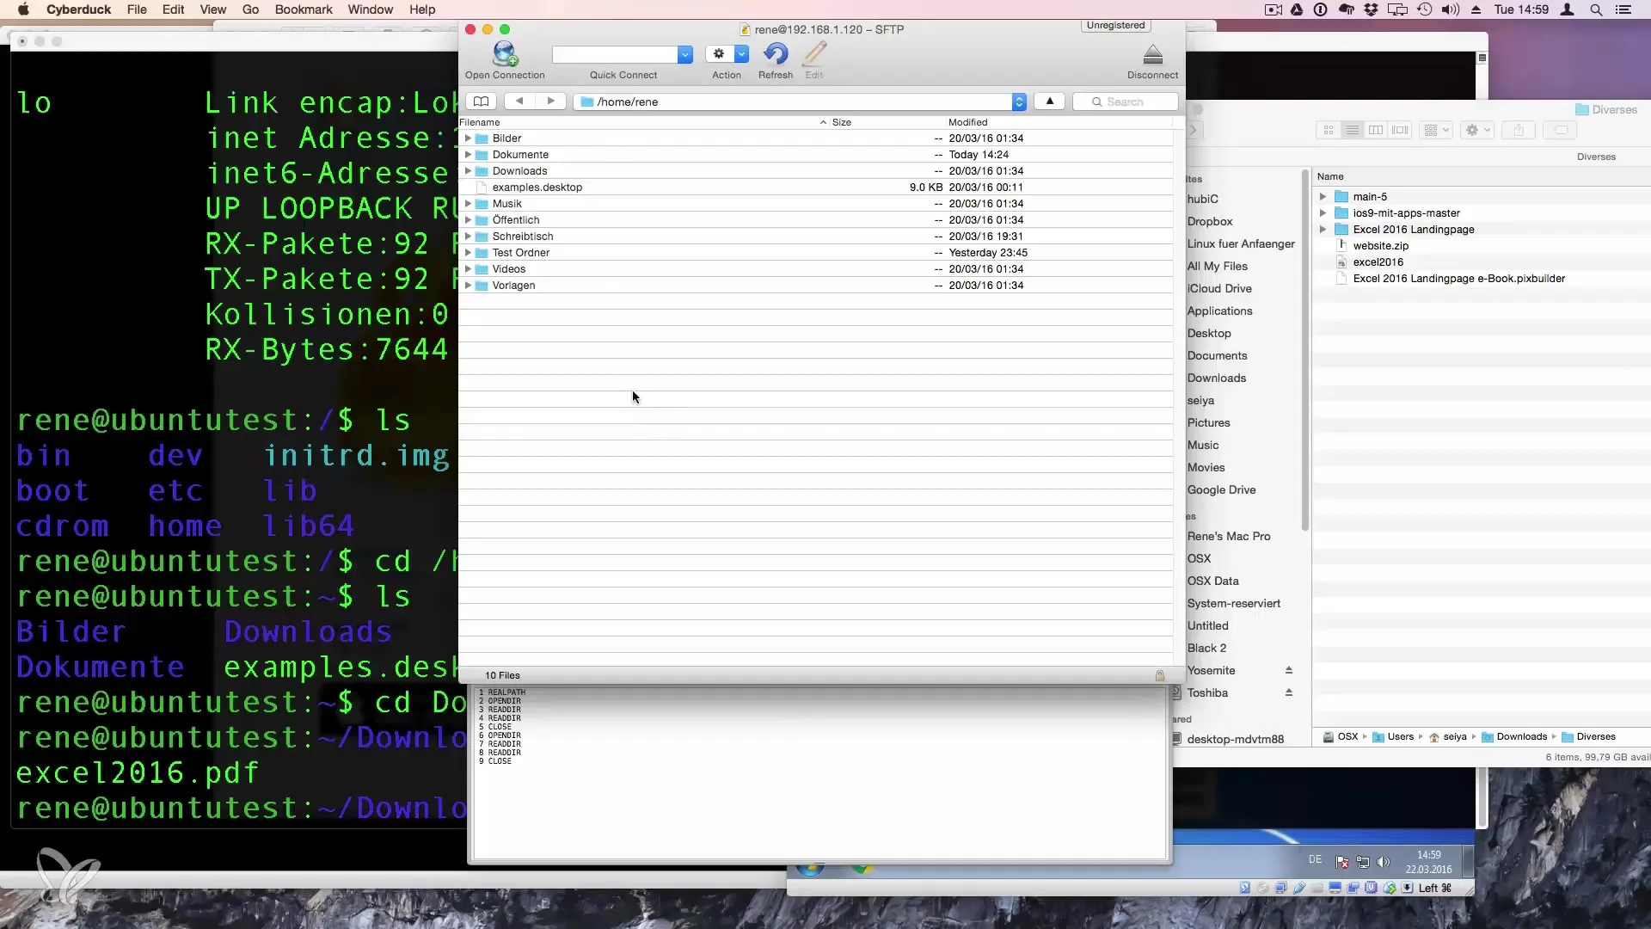Expand the Öffentlich folder
The image size is (1651, 929).
468,220
